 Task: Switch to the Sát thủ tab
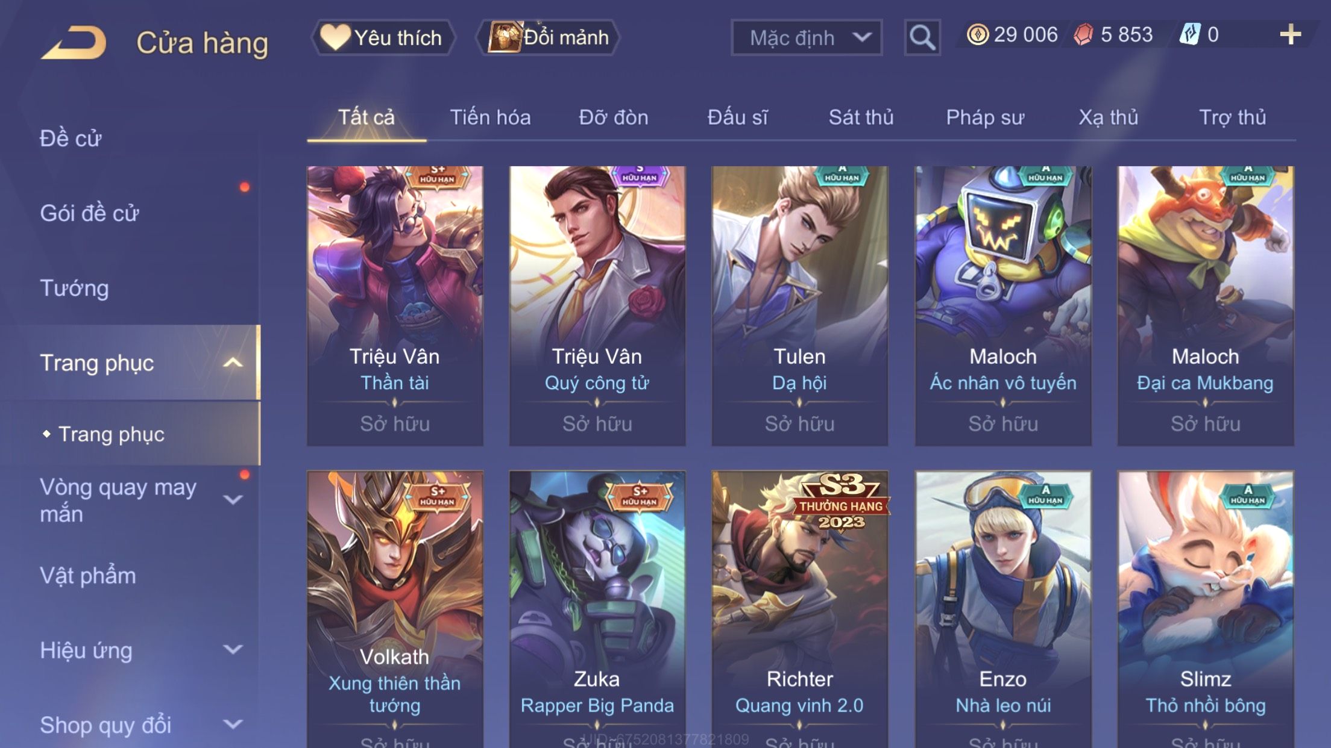coord(861,117)
